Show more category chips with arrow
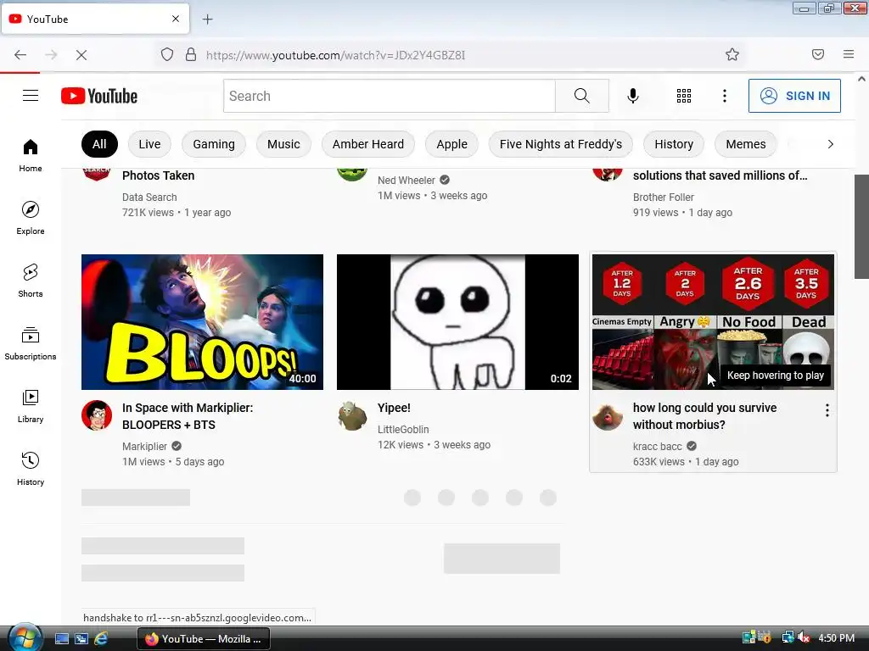869x651 pixels. pos(830,144)
